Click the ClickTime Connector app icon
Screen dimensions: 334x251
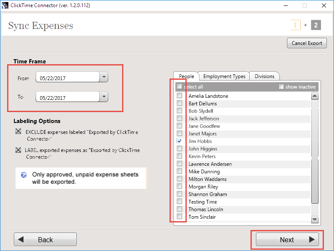[x=5, y=5]
